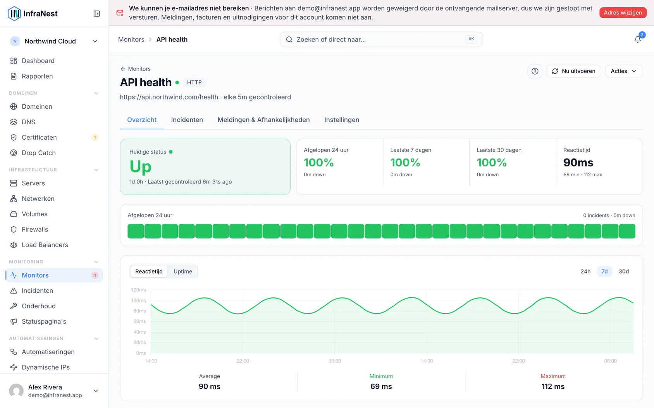Switch chart to Uptime view
654x408 pixels.
click(x=183, y=271)
